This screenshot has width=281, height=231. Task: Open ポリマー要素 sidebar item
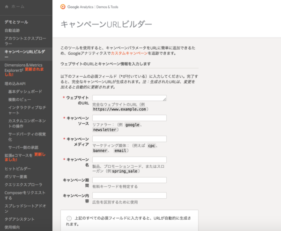pos(16,177)
